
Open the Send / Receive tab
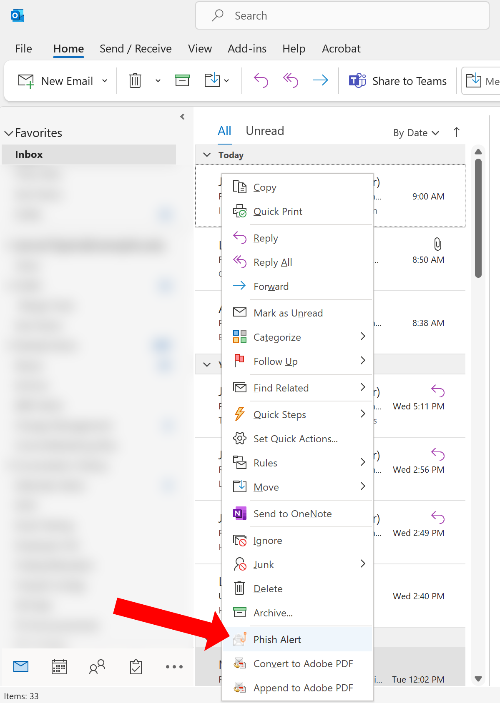[136, 49]
